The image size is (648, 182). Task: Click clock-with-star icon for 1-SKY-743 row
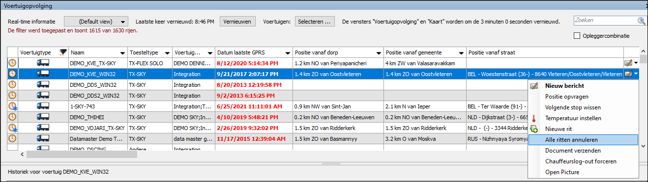point(12,106)
